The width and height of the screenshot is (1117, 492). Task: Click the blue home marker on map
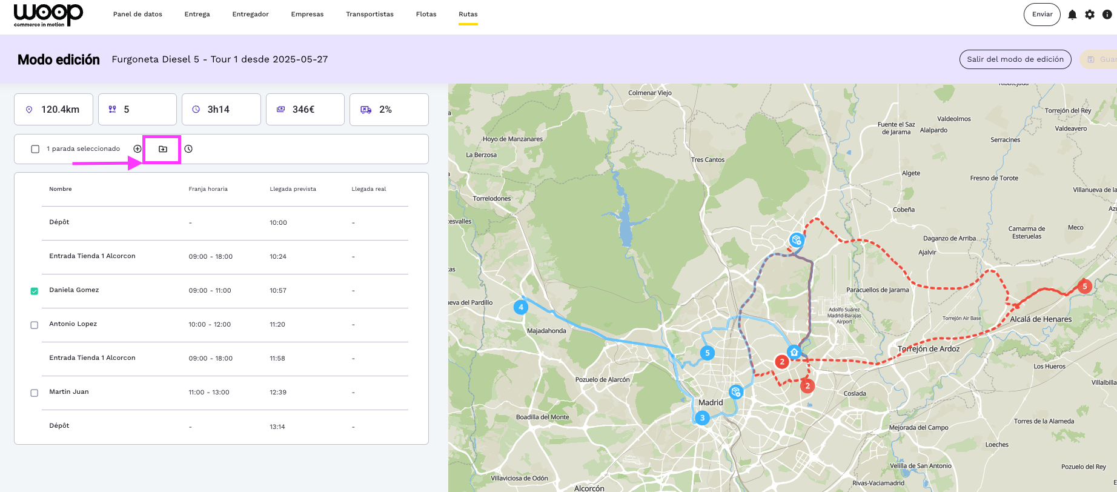pos(794,352)
